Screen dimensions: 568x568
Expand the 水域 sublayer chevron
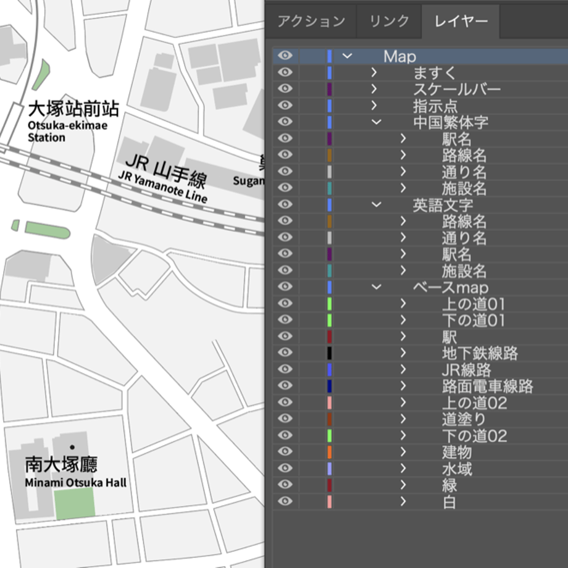click(403, 468)
